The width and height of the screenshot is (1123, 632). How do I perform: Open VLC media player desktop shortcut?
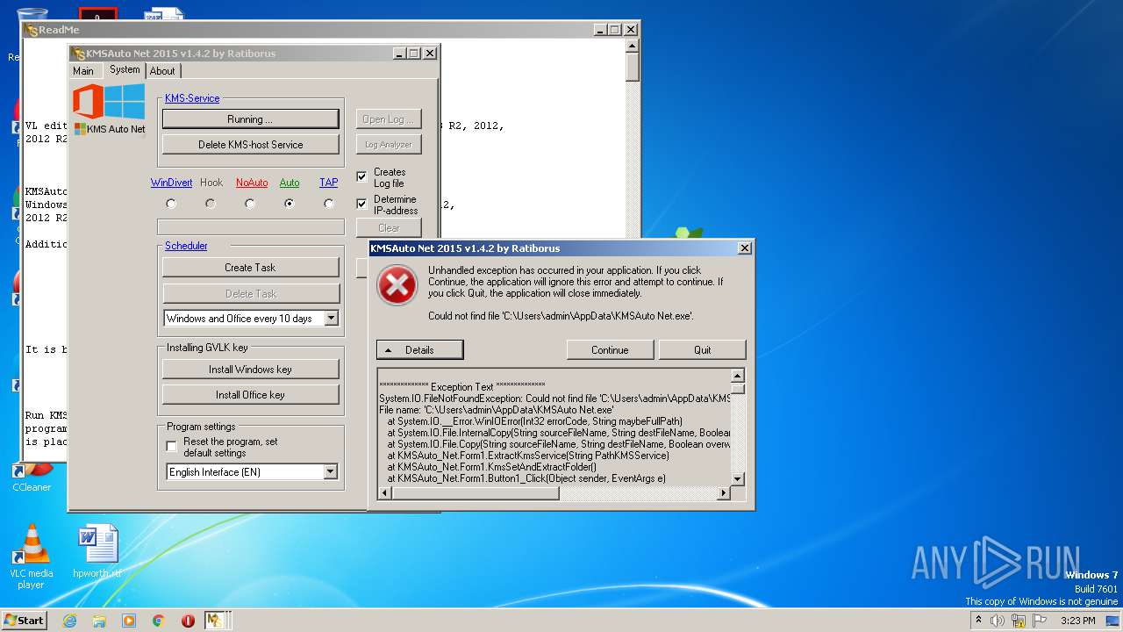(32, 557)
